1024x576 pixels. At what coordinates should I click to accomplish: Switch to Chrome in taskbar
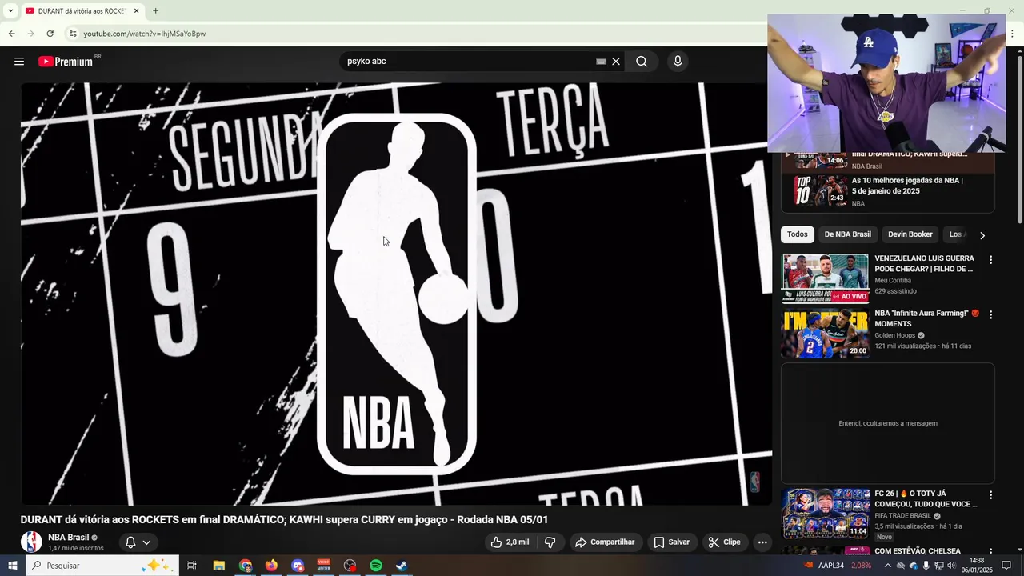pos(246,566)
